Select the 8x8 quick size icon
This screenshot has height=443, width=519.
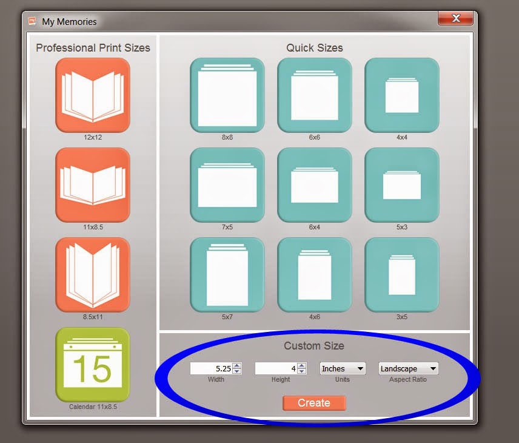coord(227,95)
